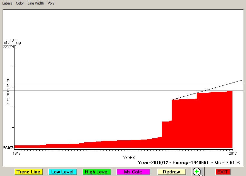Click the cyan Low Level button
This screenshot has width=246, height=176.
click(x=63, y=172)
